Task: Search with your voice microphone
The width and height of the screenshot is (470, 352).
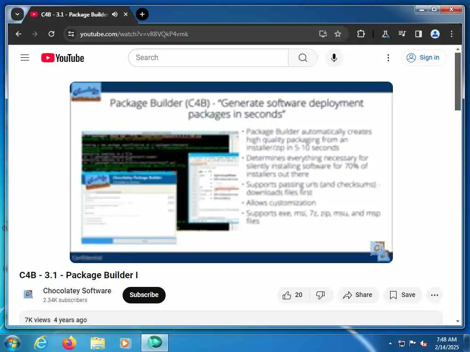Action: (x=334, y=57)
